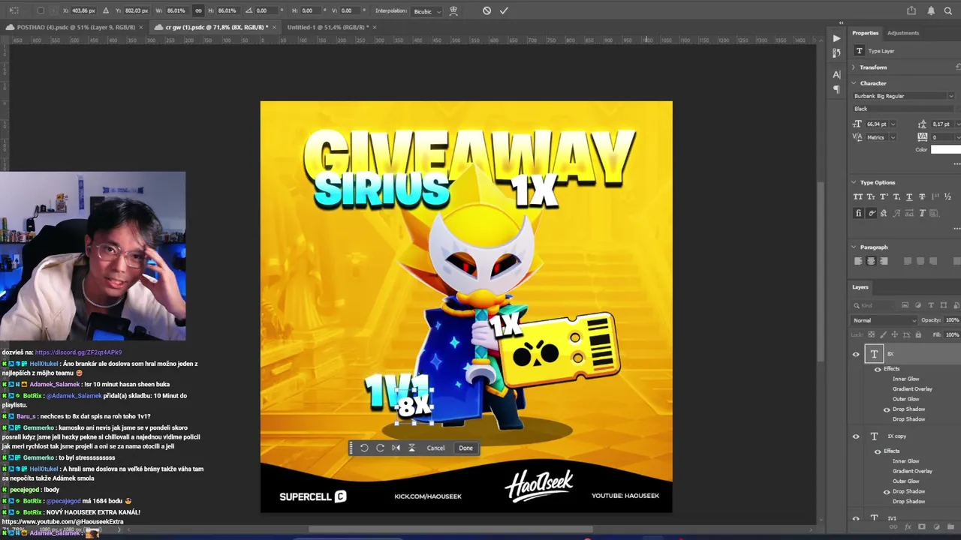
Task: Hide the 1X copy layer
Action: click(856, 436)
